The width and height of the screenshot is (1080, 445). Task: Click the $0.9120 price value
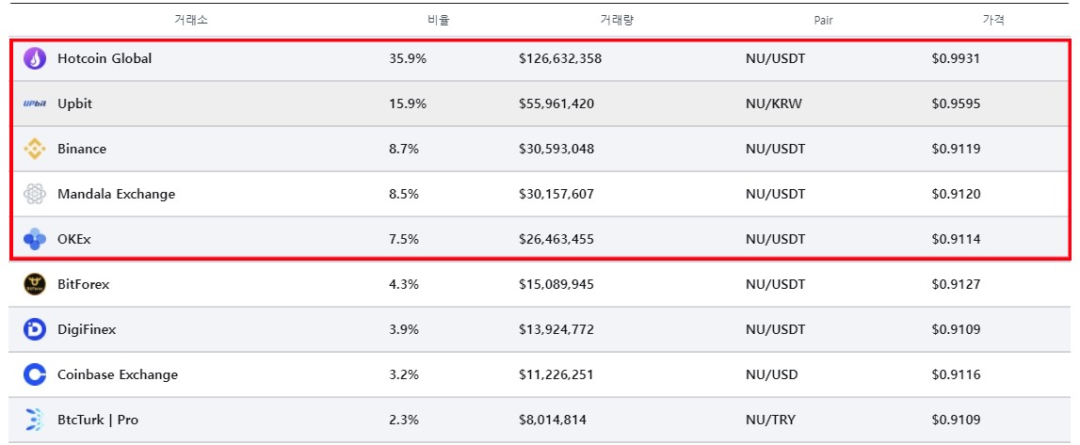pos(956,194)
